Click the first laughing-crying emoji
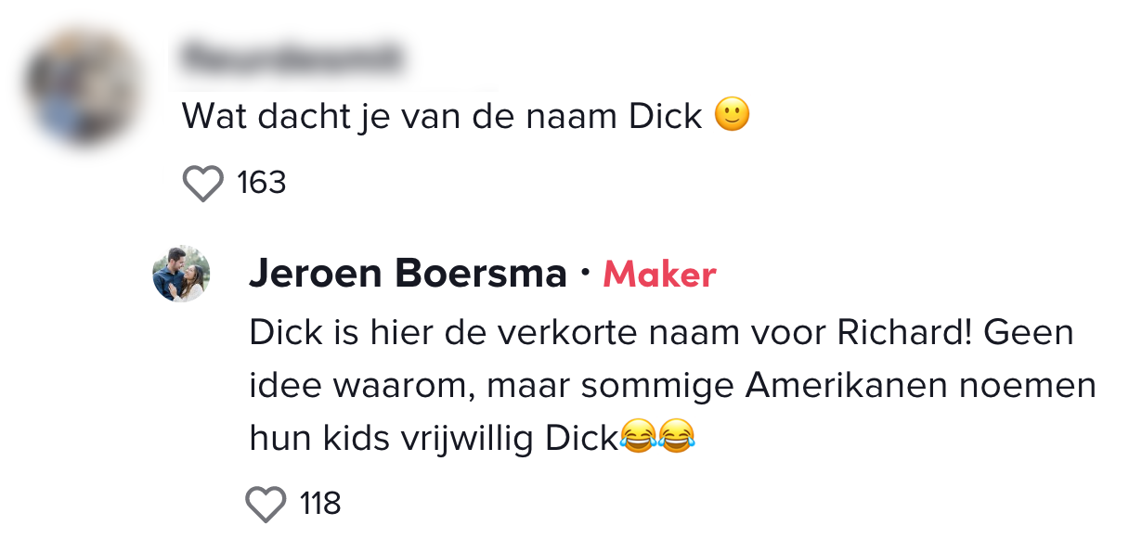 pyautogui.click(x=637, y=435)
